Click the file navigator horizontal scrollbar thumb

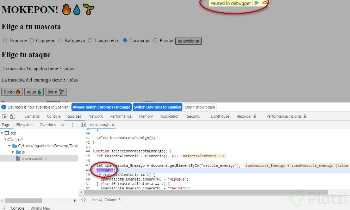(24, 201)
